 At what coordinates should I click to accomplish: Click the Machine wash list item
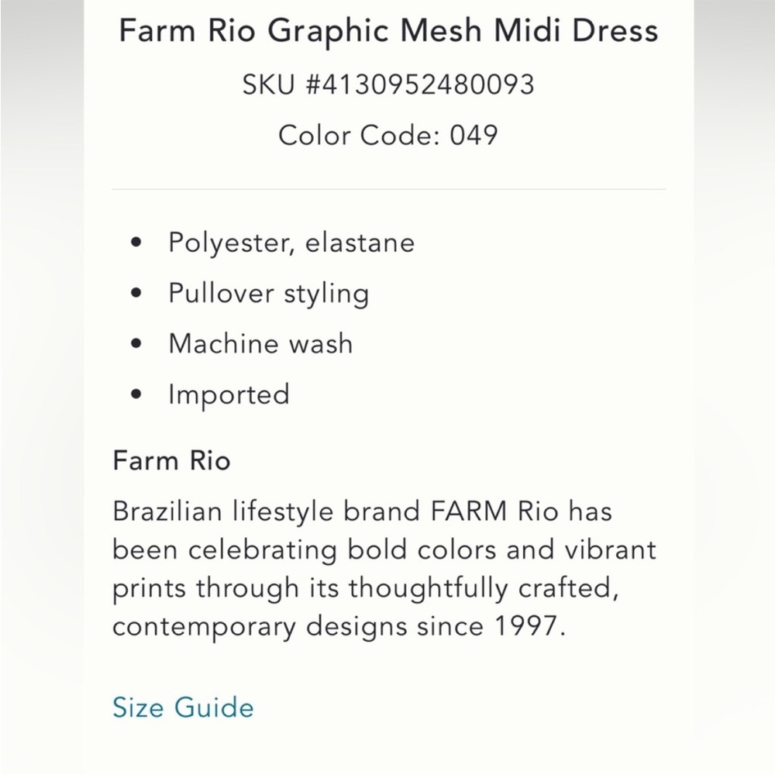[260, 343]
